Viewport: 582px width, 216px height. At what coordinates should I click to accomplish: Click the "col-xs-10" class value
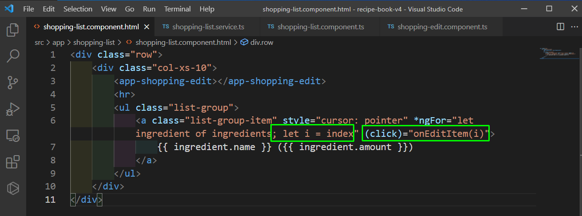point(182,68)
